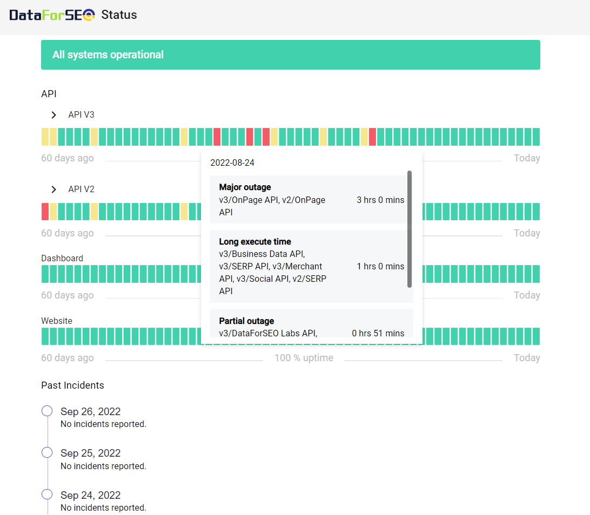
Task: Click the '100 % uptime' text
Action: point(304,358)
